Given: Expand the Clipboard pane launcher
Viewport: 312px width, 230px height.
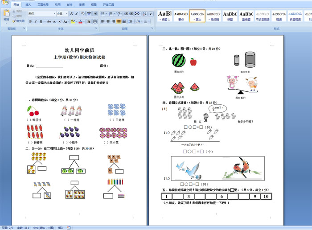Looking at the screenshot, I should [24, 29].
